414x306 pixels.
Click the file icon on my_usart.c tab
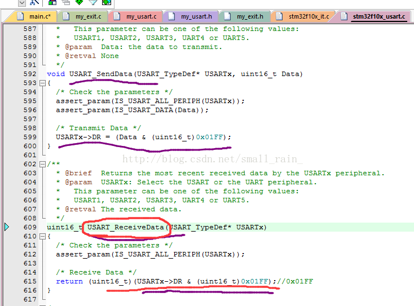click(x=117, y=16)
